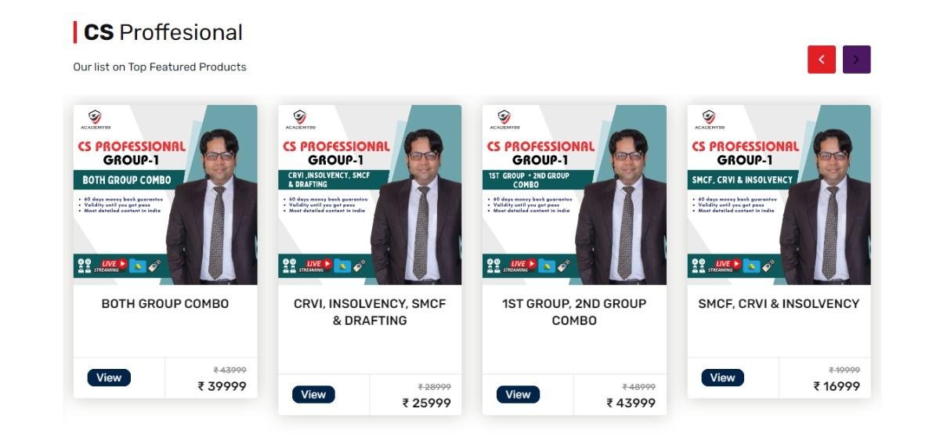Image resolution: width=940 pixels, height=441 pixels.
Task: Click pendrive icon on 1st Group + 2nd Group banner
Action: coord(564,266)
